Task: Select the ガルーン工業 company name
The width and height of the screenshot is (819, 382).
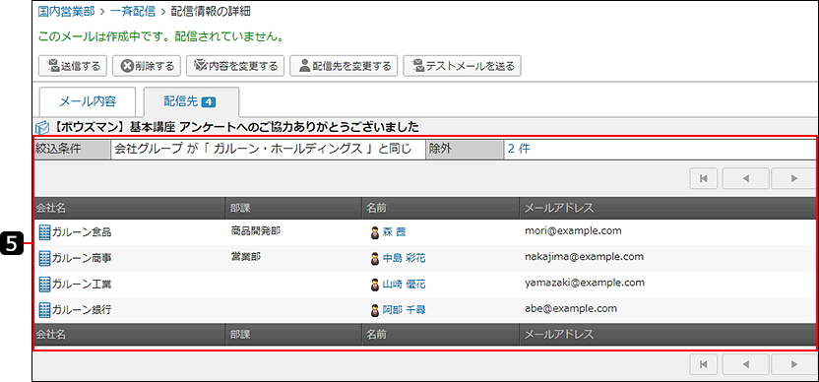Action: pos(82,285)
